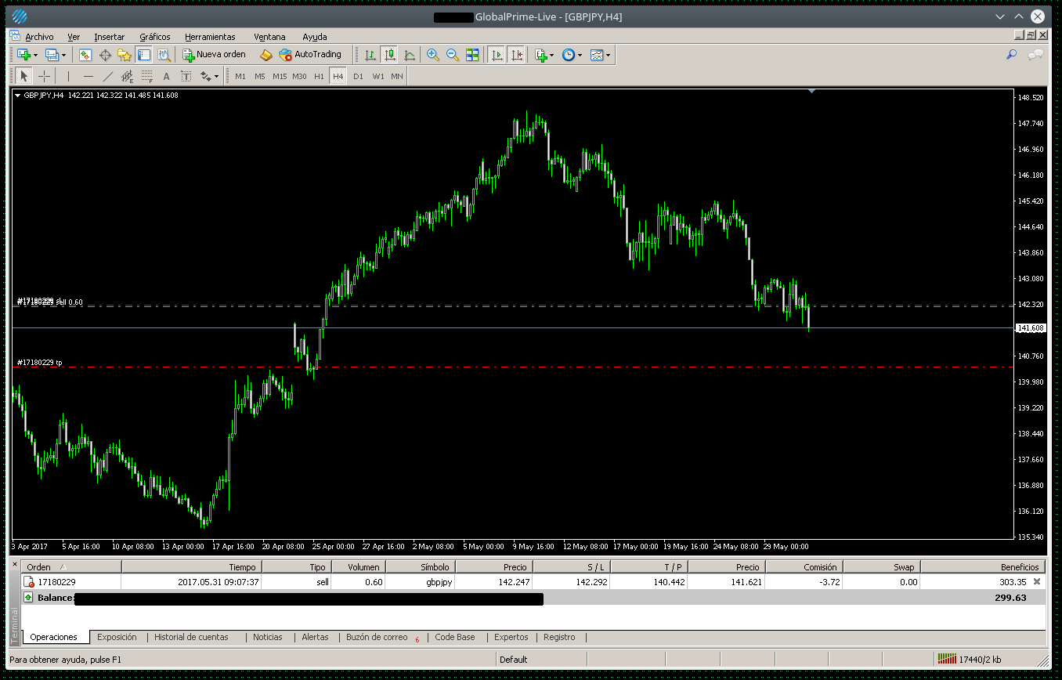The image size is (1062, 680).
Task: Open the Registro tab
Action: [x=559, y=637]
